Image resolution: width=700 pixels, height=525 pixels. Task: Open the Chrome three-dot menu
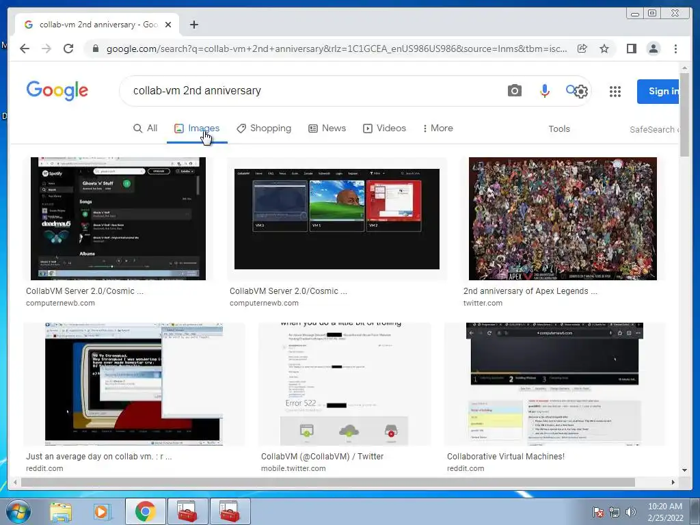[675, 49]
